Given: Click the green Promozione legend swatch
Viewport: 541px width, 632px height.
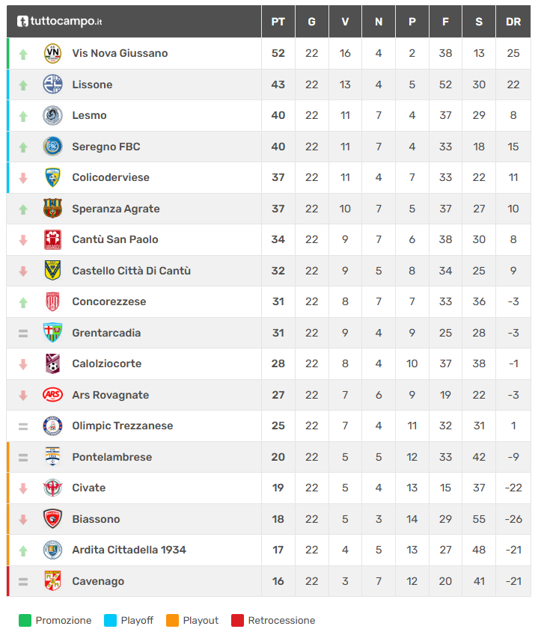Looking at the screenshot, I should pyautogui.click(x=25, y=620).
